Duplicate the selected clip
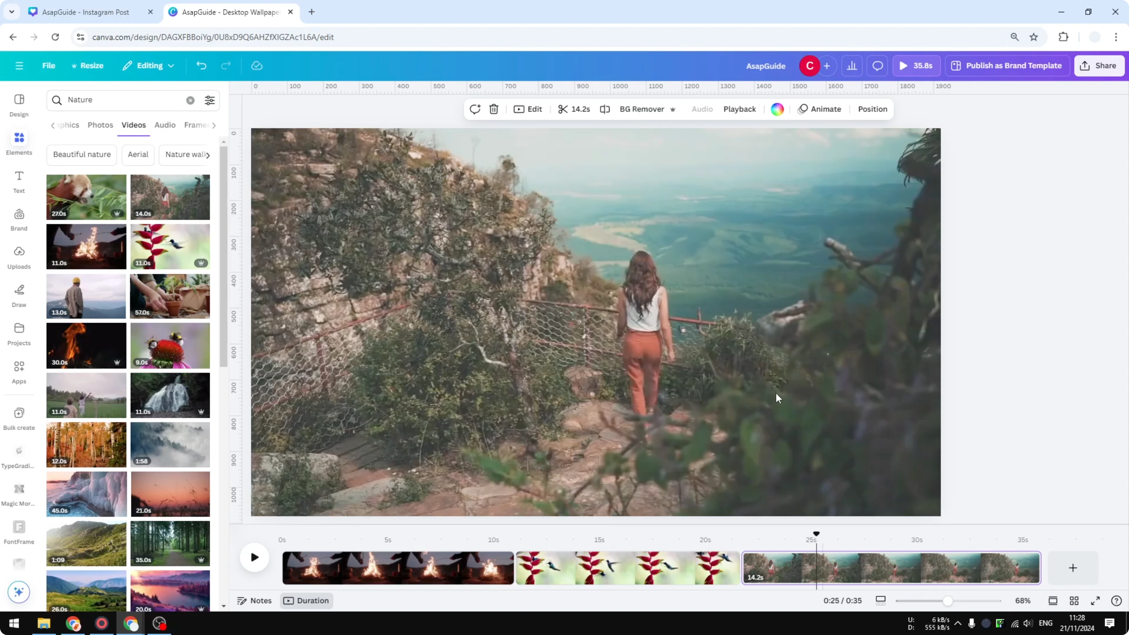 (x=475, y=109)
